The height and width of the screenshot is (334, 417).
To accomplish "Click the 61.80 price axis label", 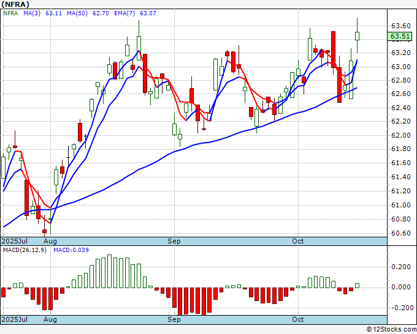I will [x=401, y=149].
